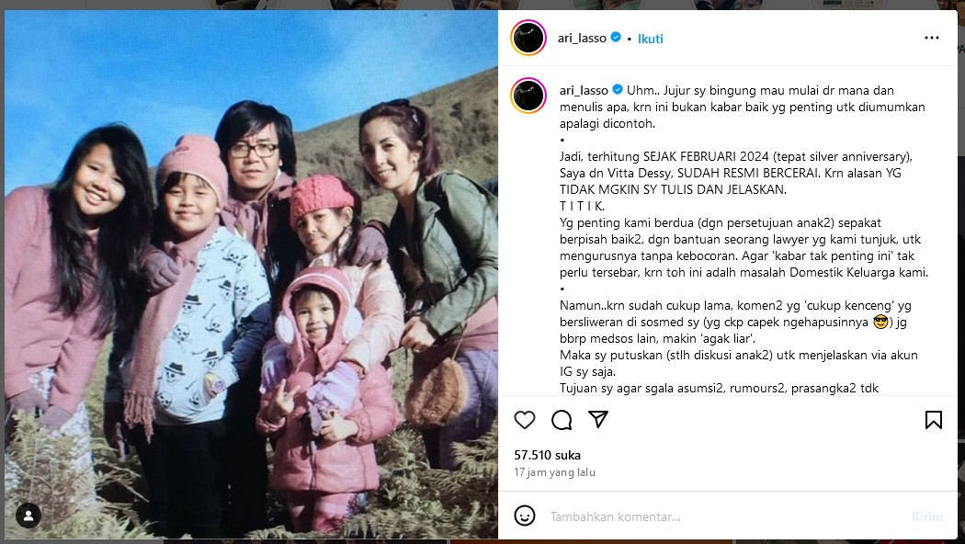Click the verified badge beside the caption username

pyautogui.click(x=618, y=90)
